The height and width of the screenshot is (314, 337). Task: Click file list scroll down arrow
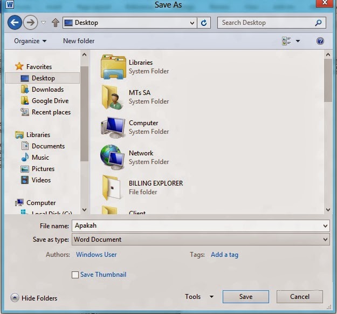(x=328, y=210)
